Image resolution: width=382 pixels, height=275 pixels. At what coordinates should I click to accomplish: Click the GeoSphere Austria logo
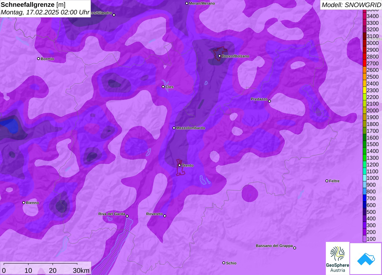(338, 258)
